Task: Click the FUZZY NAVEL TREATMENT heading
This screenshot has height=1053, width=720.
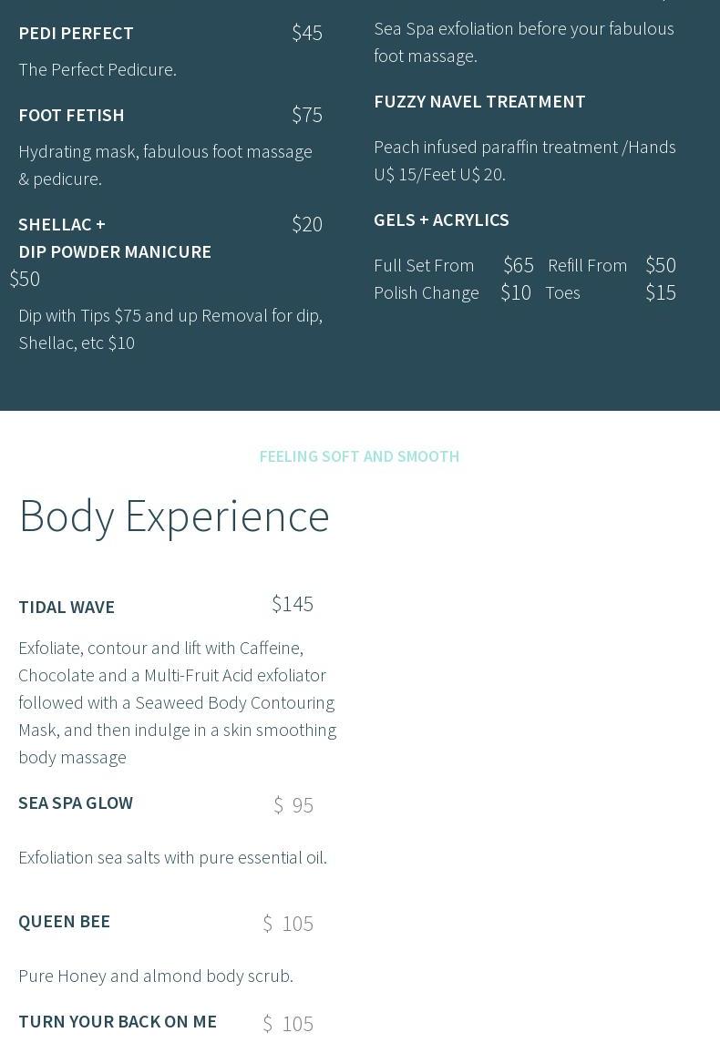Action: click(x=479, y=101)
